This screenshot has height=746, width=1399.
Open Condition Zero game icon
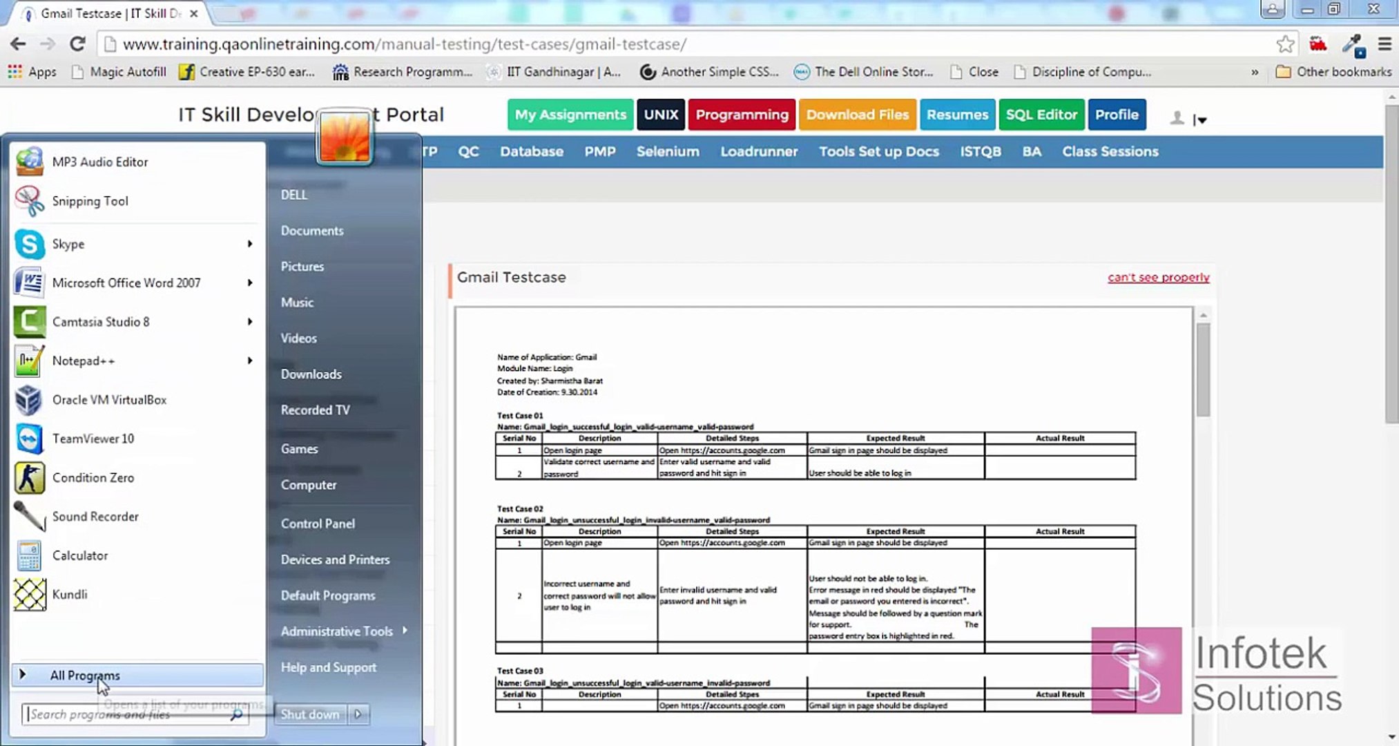pyautogui.click(x=29, y=478)
